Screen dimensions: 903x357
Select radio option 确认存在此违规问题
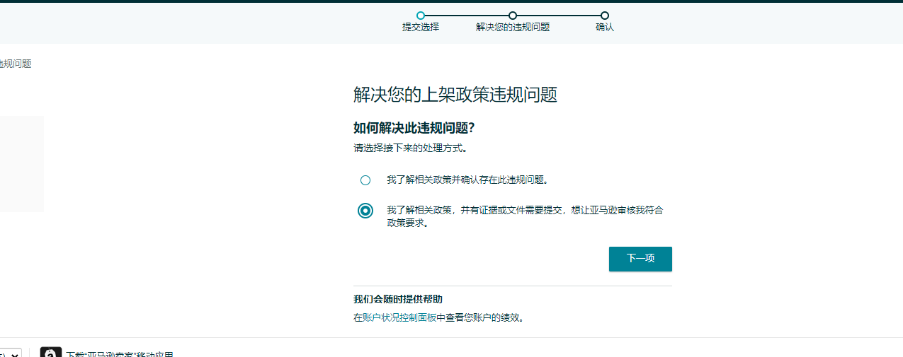365,180
